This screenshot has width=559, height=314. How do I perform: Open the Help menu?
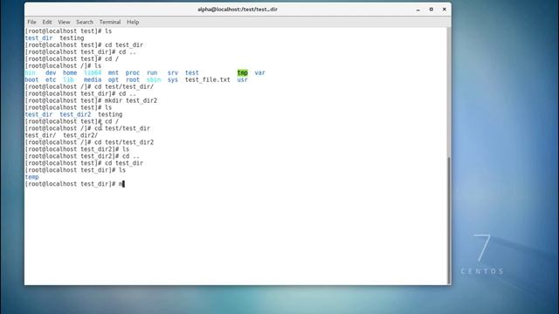click(133, 22)
